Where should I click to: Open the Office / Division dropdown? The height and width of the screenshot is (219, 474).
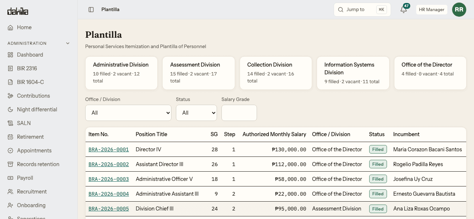point(128,113)
